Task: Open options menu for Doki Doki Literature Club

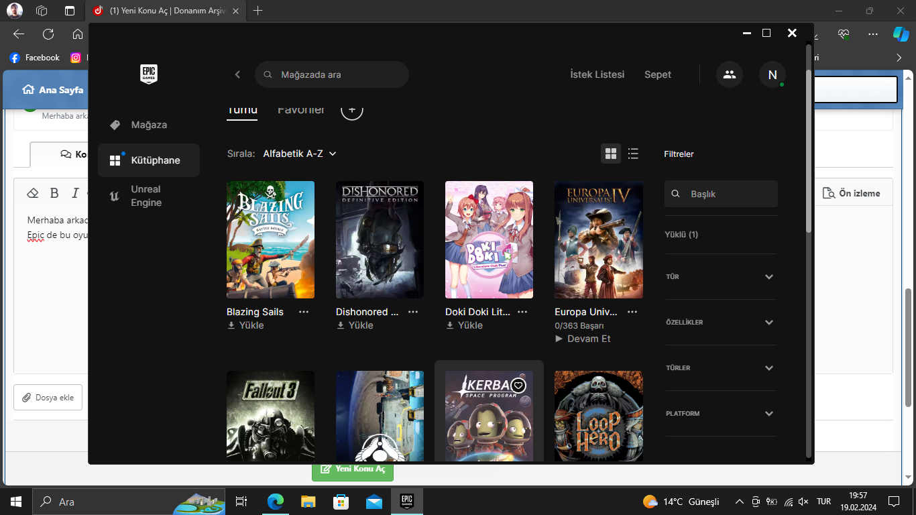Action: point(522,312)
